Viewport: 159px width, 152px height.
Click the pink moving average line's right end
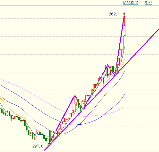click(x=124, y=106)
